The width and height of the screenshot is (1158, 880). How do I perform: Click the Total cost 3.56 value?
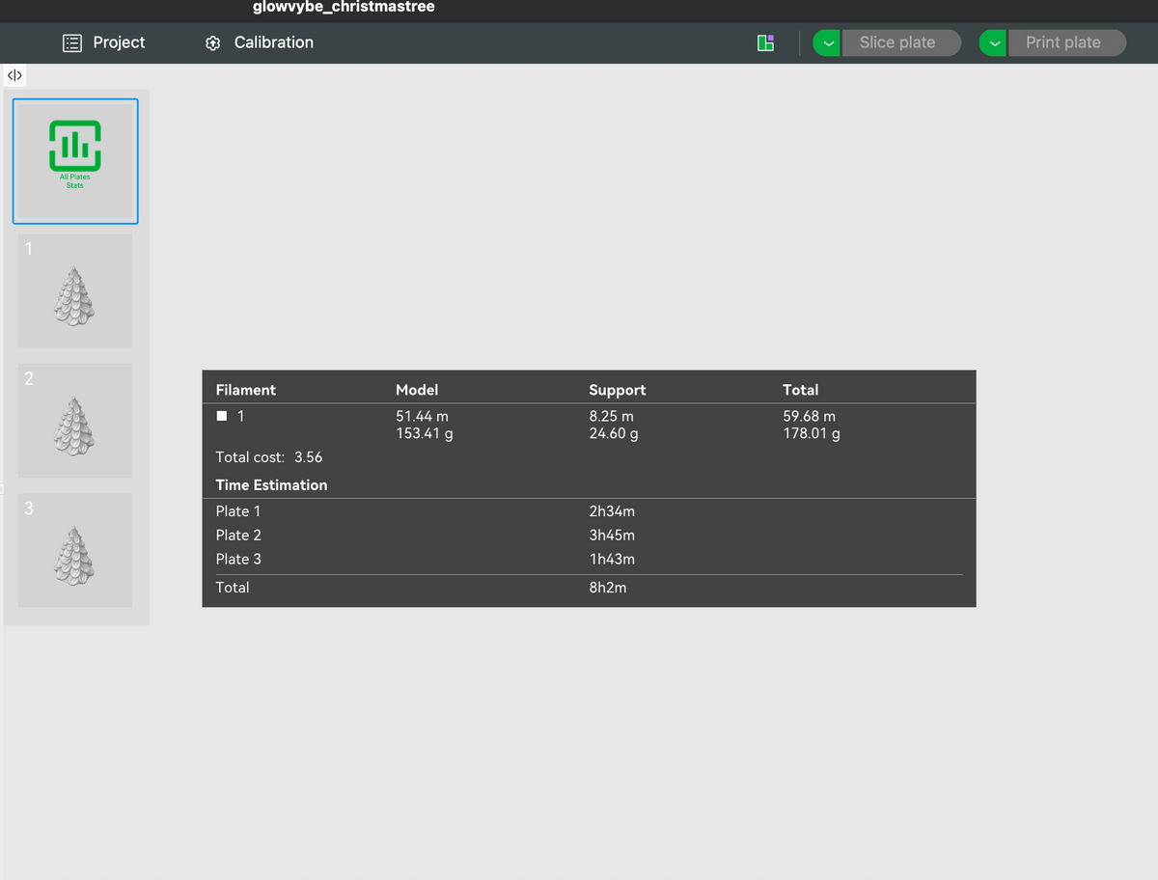click(308, 457)
